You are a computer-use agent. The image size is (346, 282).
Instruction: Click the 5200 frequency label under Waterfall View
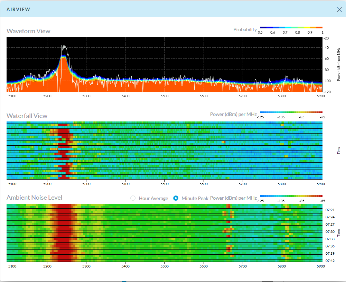click(x=47, y=184)
